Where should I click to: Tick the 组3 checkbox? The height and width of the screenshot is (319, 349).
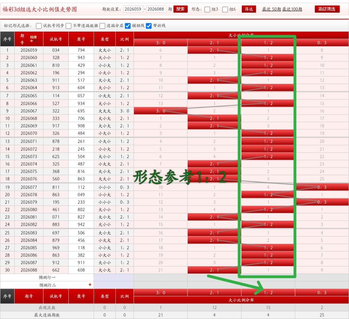click(207, 9)
